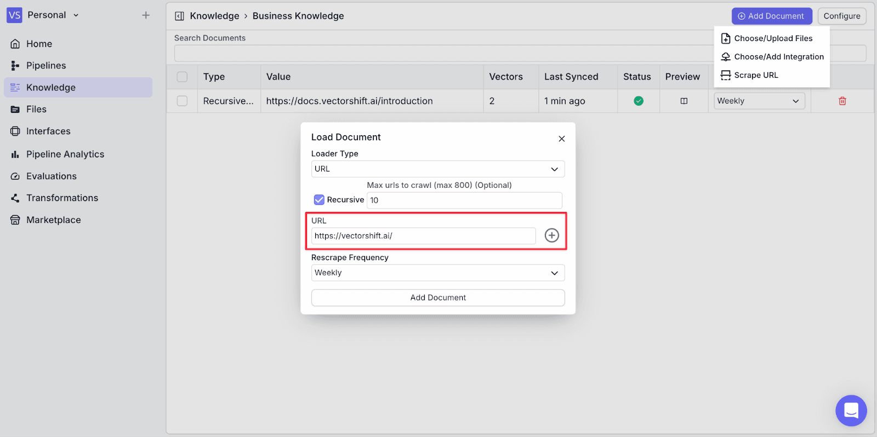The image size is (877, 437).
Task: Close the Load Document dialog
Action: [x=561, y=139]
